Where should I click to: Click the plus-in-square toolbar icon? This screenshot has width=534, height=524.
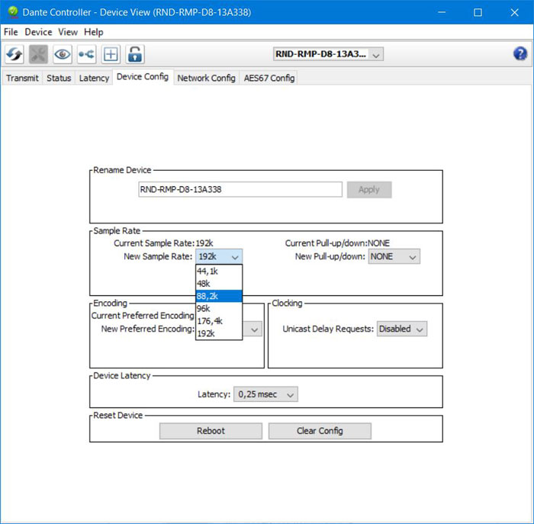click(111, 54)
